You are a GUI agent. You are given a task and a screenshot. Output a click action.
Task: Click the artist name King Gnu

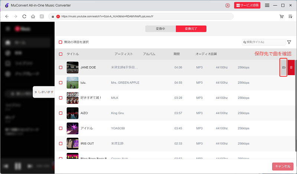click(x=117, y=113)
